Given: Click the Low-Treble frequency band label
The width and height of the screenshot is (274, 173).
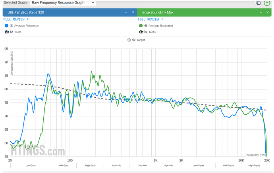Looking at the screenshot, I should point(198,165).
